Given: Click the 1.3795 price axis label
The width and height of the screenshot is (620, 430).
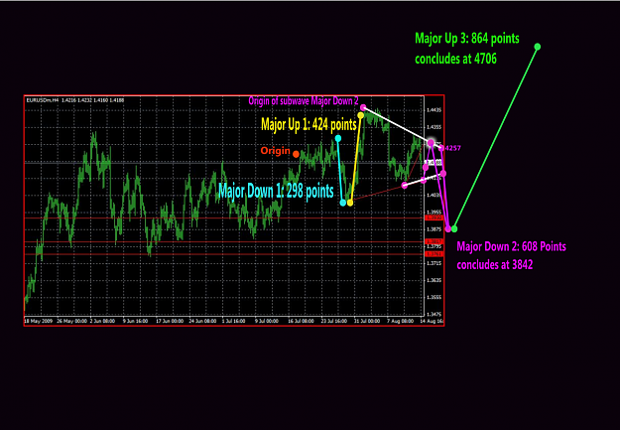Looking at the screenshot, I should [434, 246].
